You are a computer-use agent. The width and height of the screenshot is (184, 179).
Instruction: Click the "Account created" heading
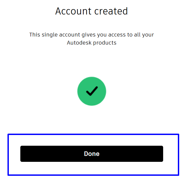pos(91,11)
